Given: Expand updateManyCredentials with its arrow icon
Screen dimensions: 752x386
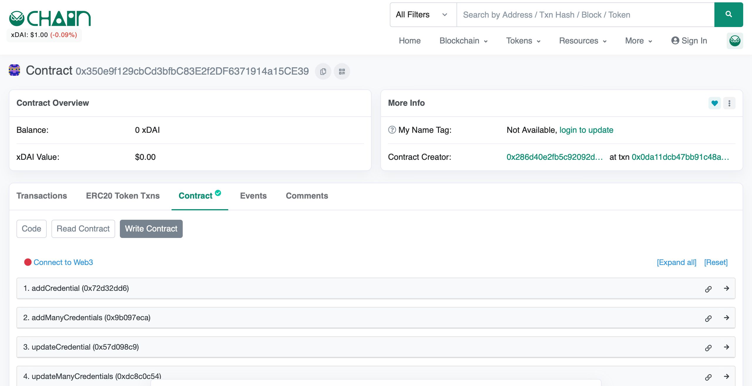Looking at the screenshot, I should [x=726, y=376].
